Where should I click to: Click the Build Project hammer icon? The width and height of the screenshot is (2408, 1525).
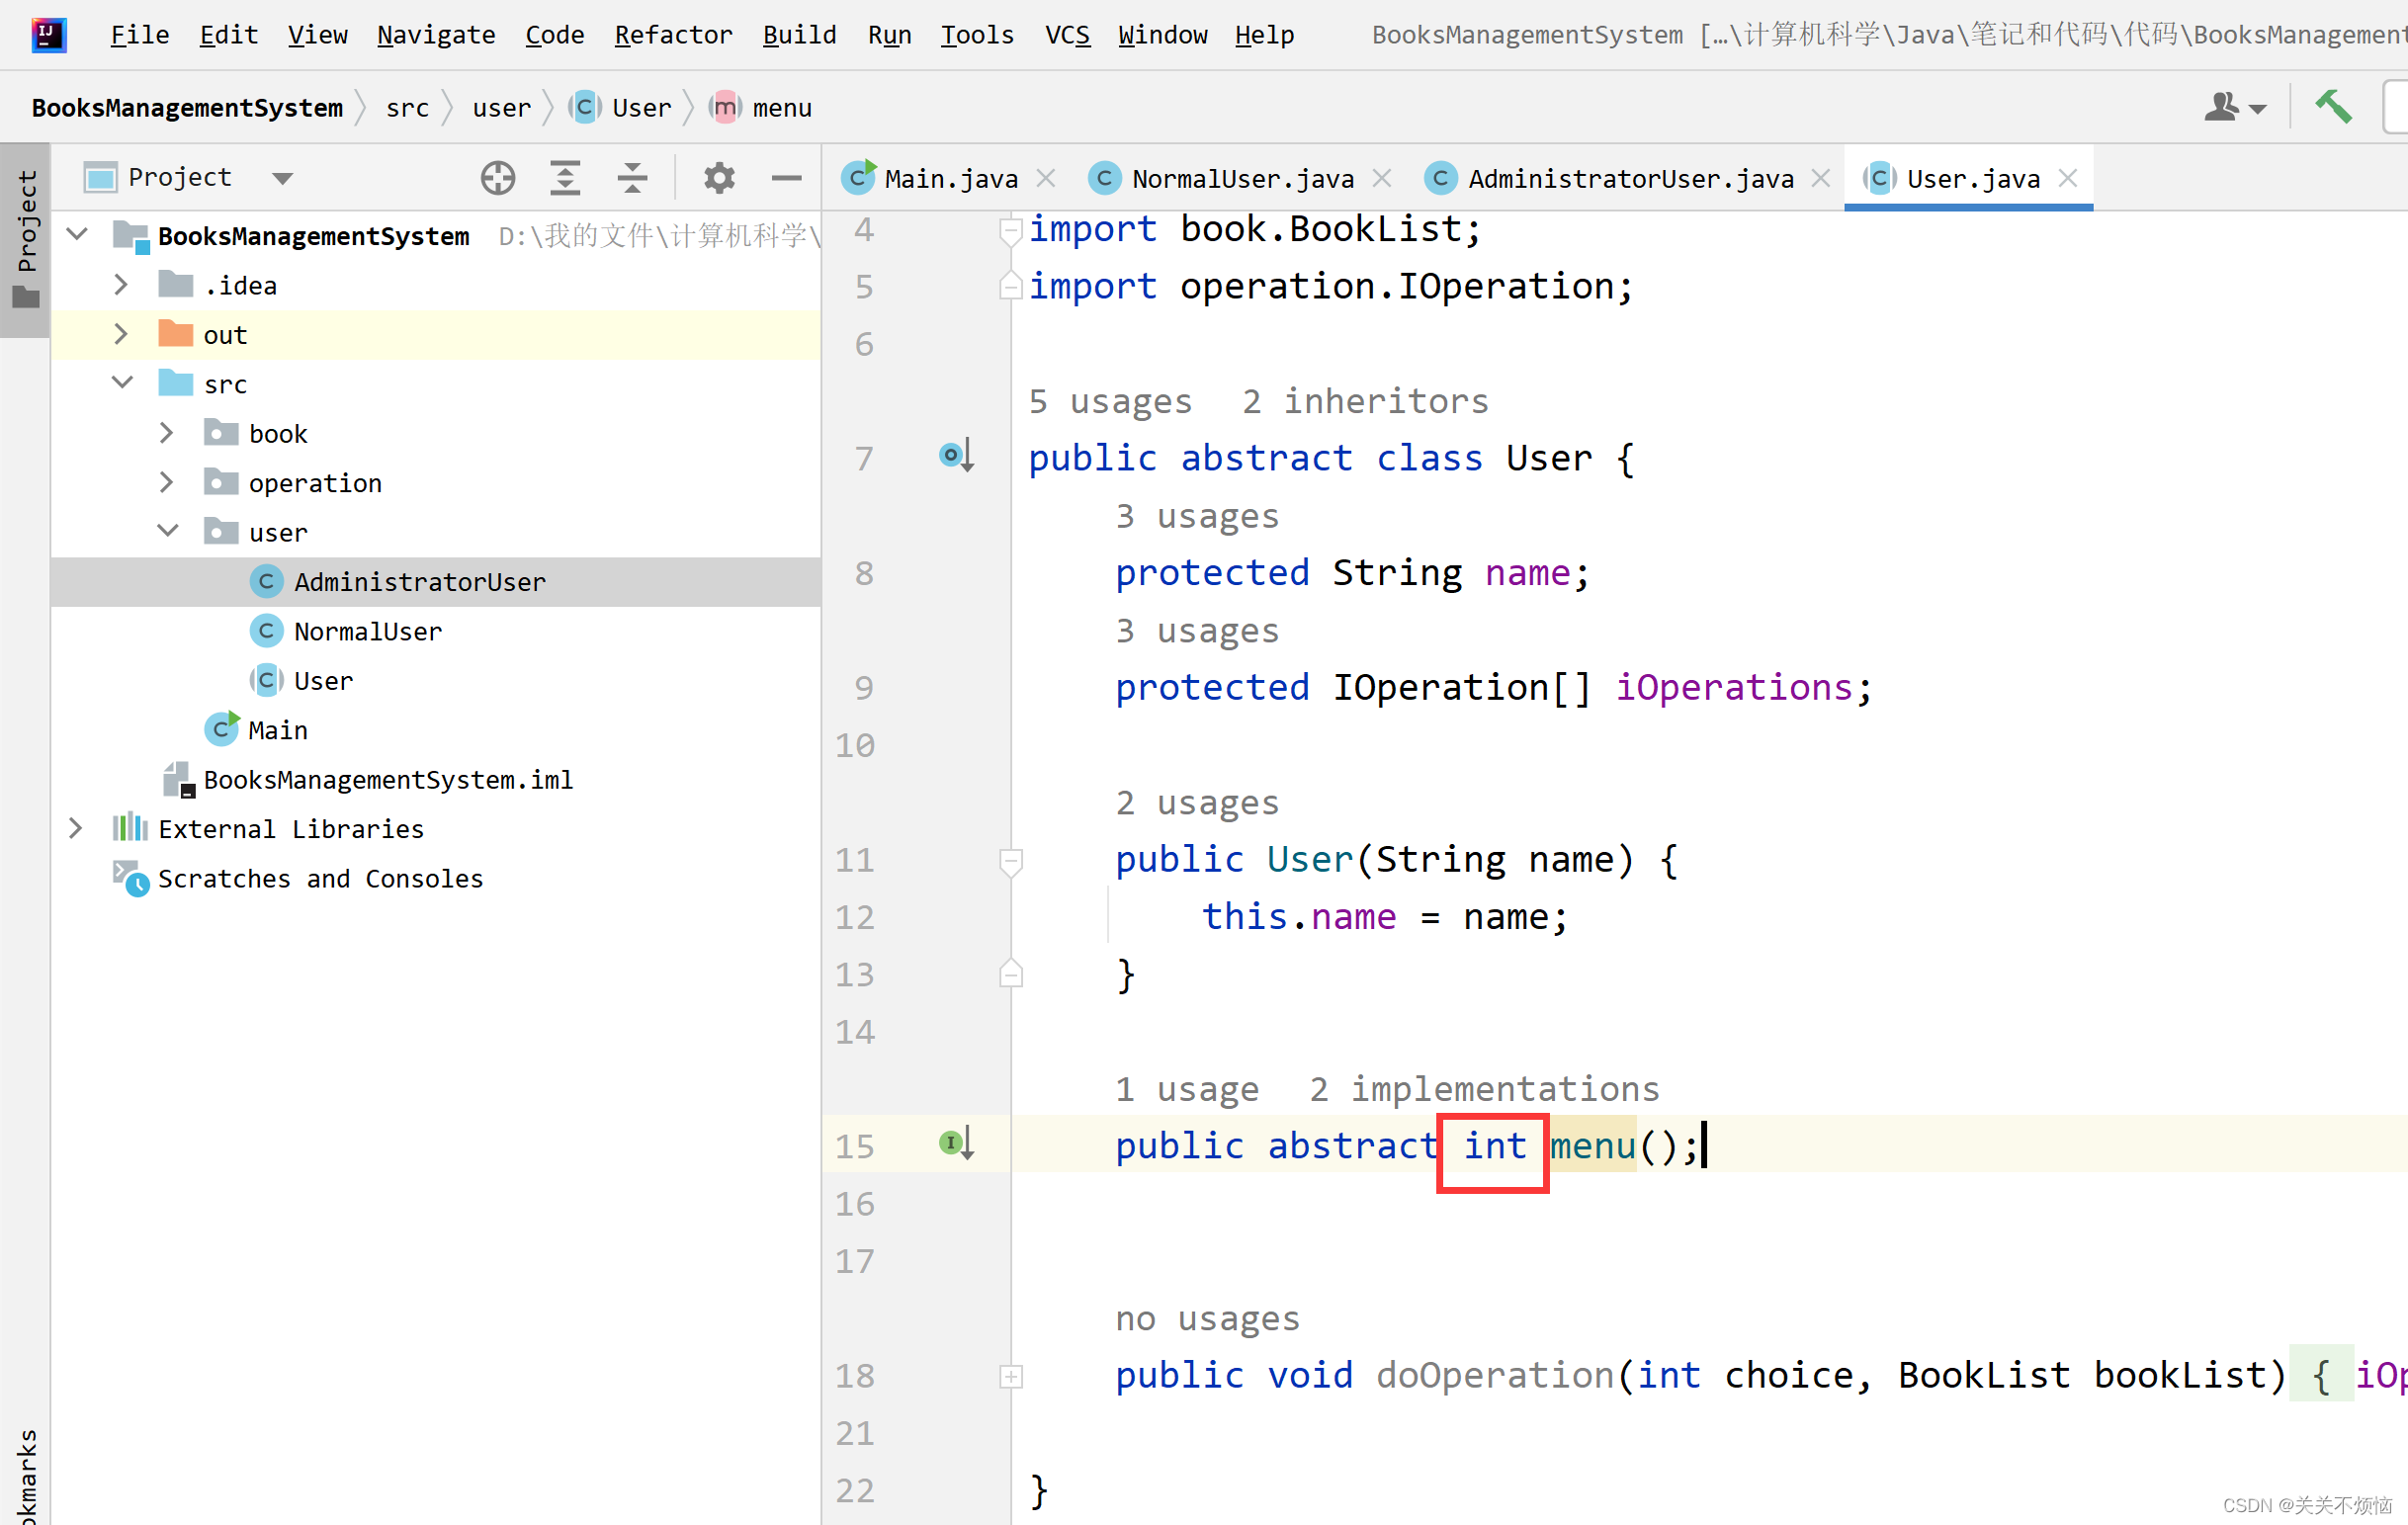[x=2333, y=106]
